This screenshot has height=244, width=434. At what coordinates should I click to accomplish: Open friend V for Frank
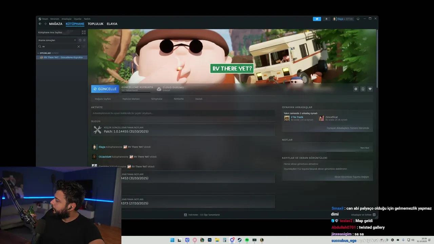point(297,117)
